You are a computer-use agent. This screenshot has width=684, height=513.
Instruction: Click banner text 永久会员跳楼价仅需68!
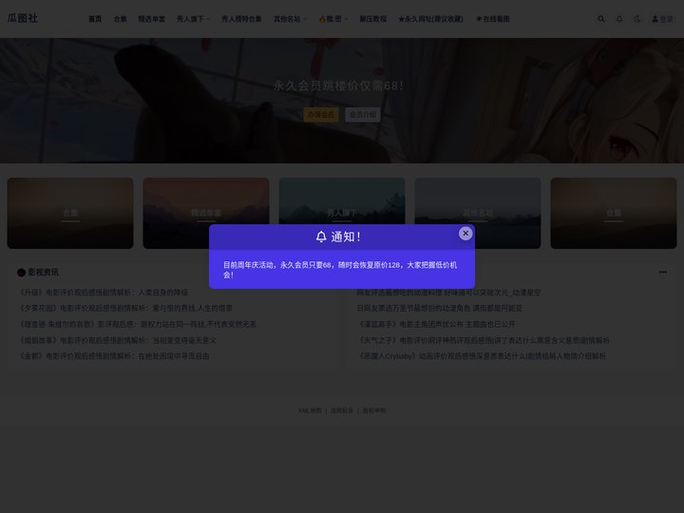pos(338,85)
